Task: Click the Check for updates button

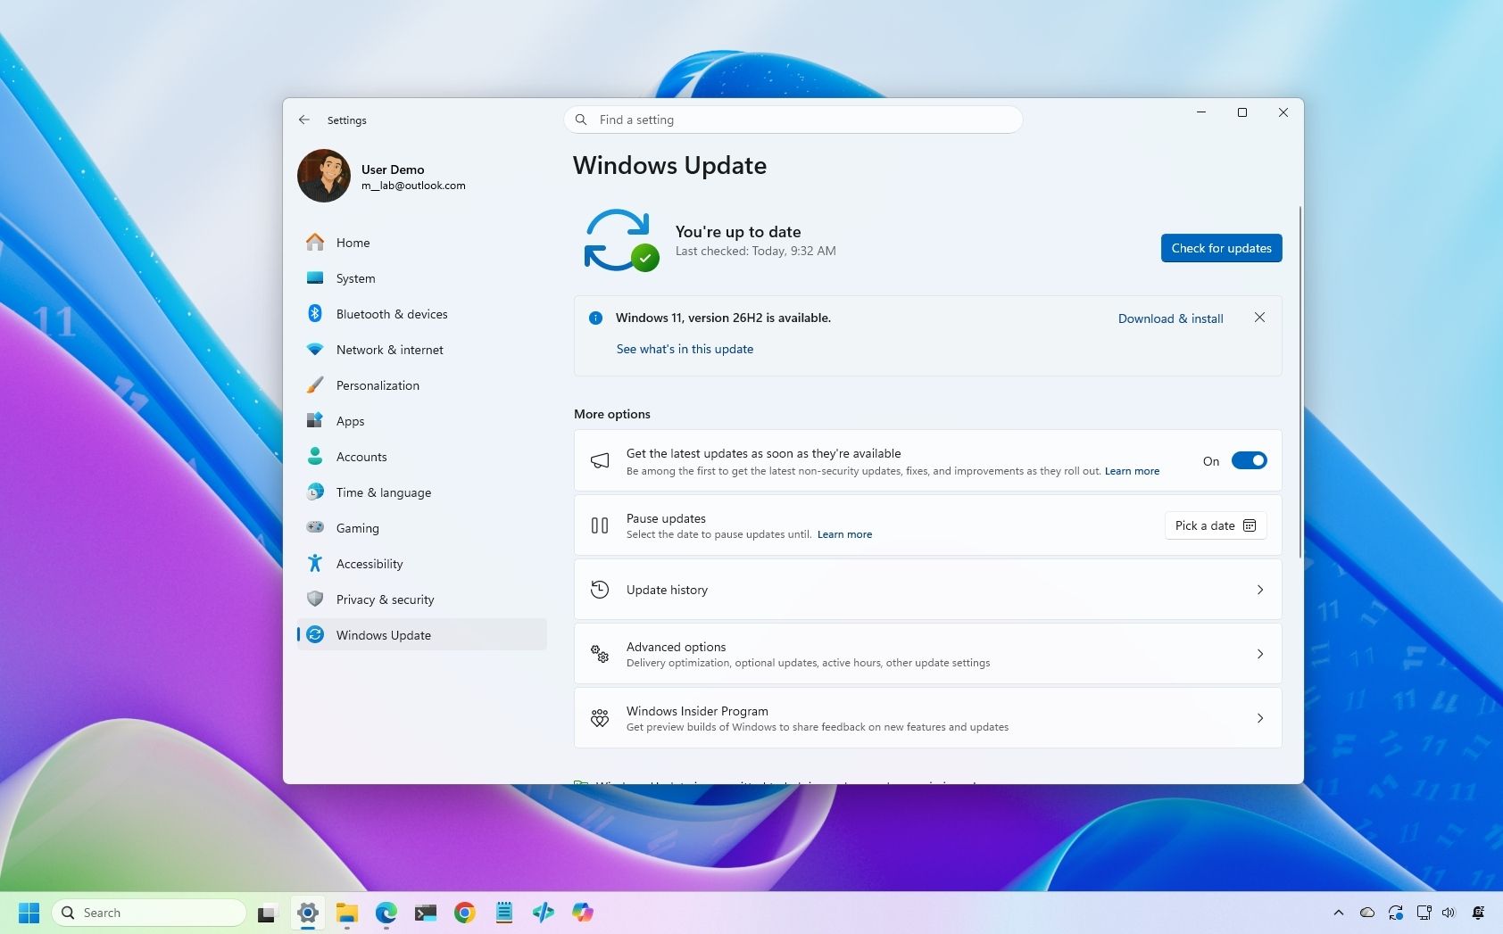Action: pyautogui.click(x=1221, y=248)
